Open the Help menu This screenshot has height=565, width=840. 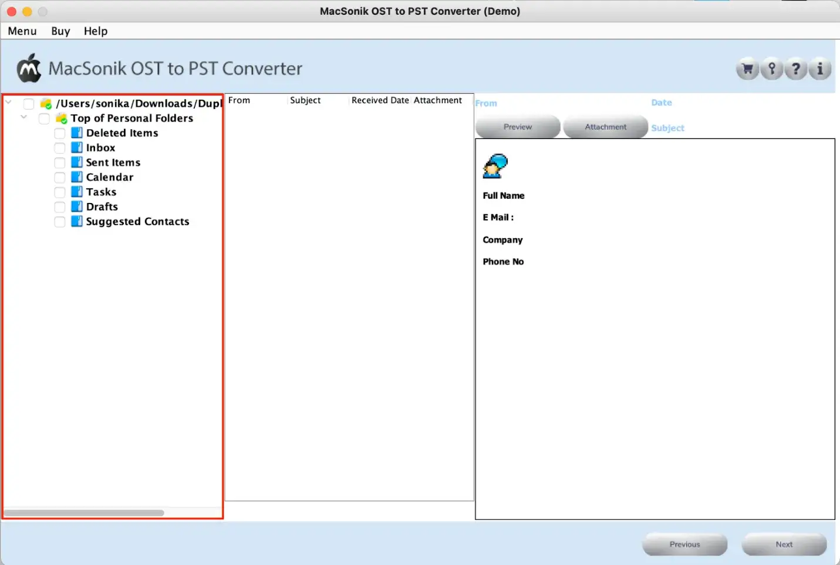(96, 31)
